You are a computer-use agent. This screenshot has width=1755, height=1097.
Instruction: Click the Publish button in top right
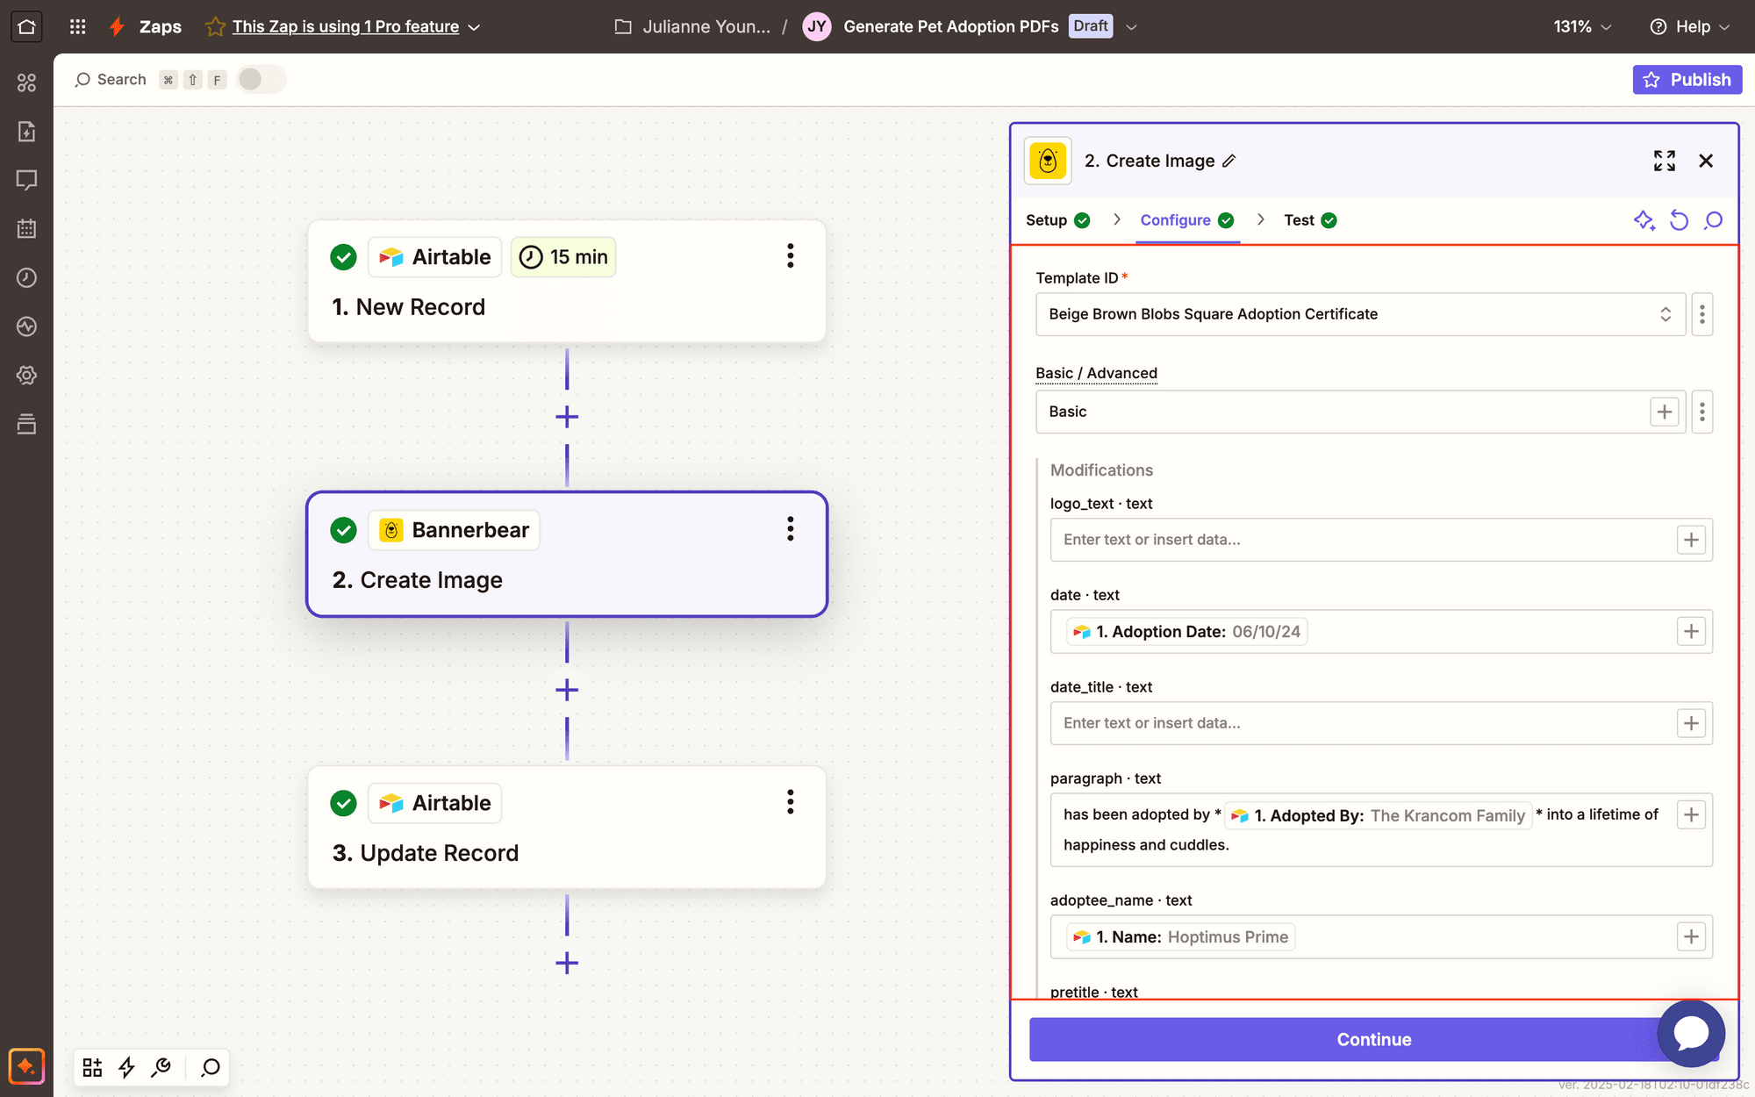[1687, 78]
